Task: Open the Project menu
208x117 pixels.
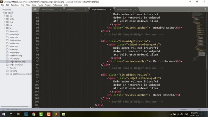Action: click(x=47, y=5)
